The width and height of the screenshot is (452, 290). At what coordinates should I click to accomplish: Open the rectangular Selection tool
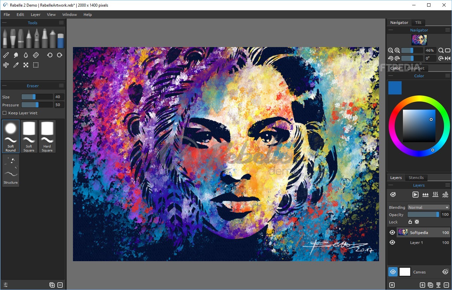[36, 65]
